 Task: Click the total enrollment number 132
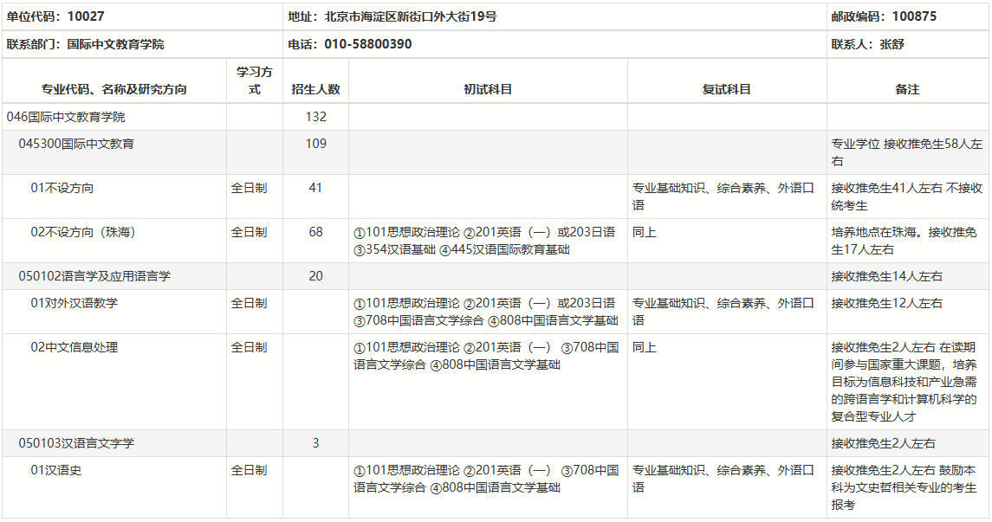click(315, 117)
